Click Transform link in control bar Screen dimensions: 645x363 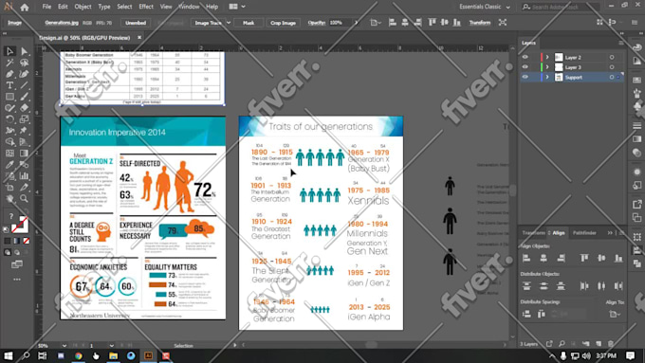pos(480,23)
